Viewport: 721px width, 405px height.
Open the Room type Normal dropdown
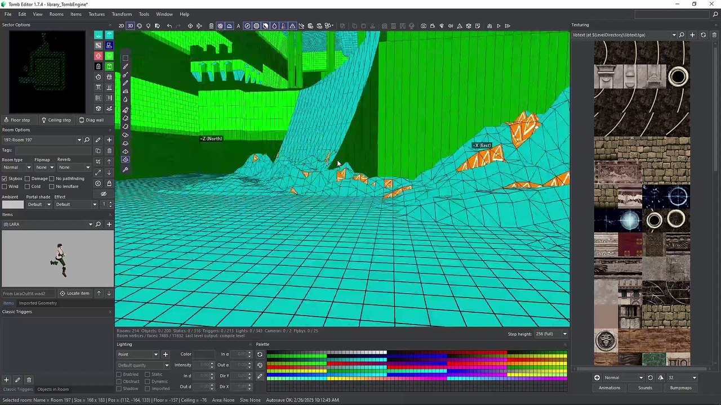17,167
